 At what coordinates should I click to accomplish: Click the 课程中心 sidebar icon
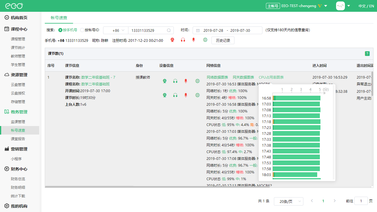7,29
